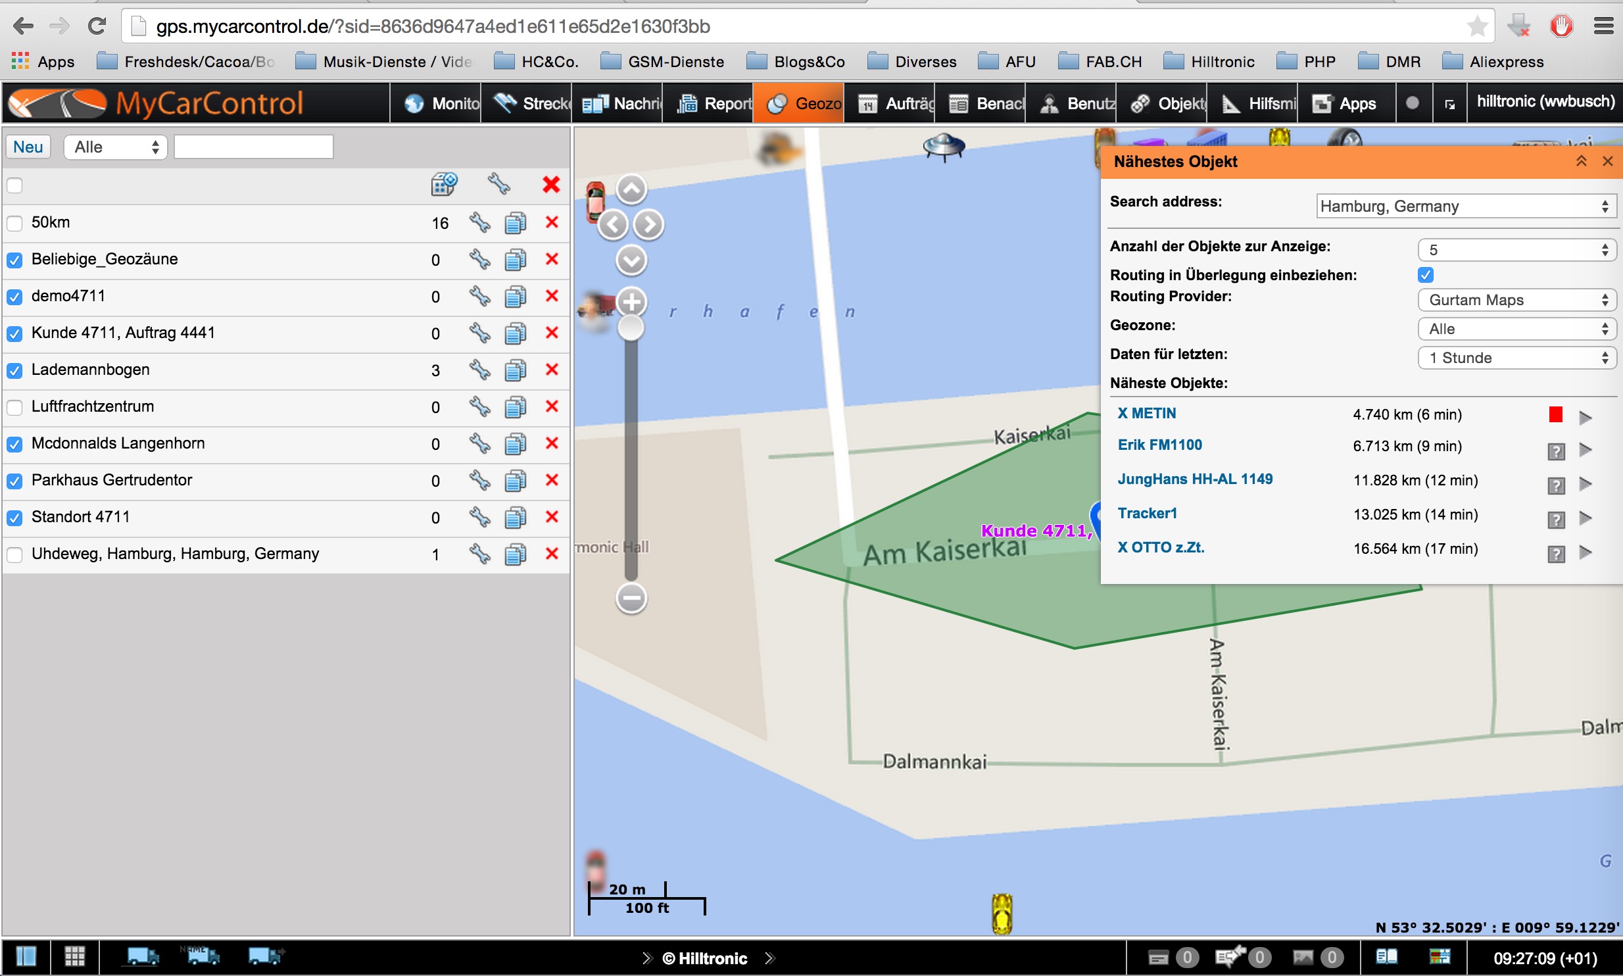Image resolution: width=1623 pixels, height=976 pixels.
Task: Toggle Routing in Überlegung einbeziehen checkbox
Action: click(1426, 275)
